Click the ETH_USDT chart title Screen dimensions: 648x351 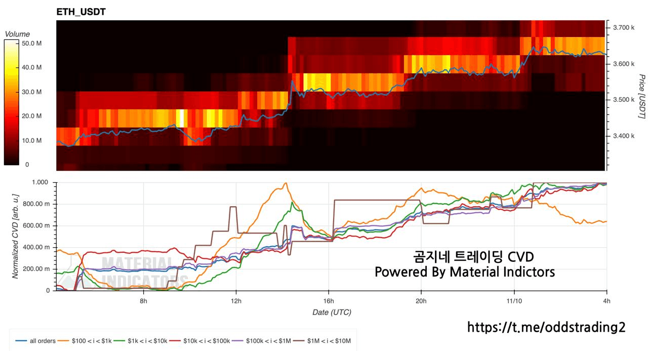pyautogui.click(x=81, y=12)
